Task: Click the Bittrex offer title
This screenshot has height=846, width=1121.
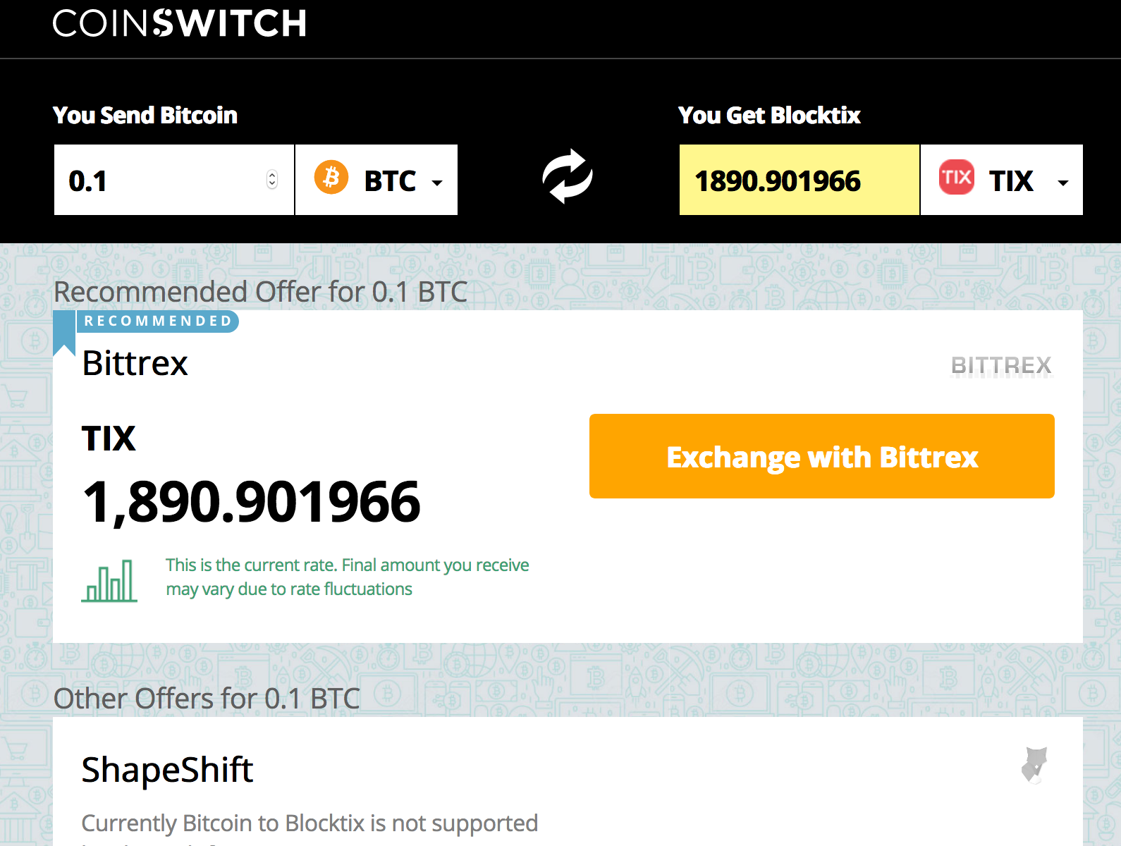Action: (x=135, y=364)
